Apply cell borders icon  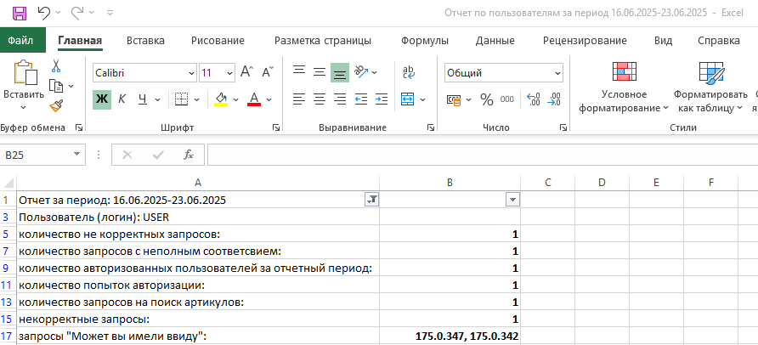181,99
